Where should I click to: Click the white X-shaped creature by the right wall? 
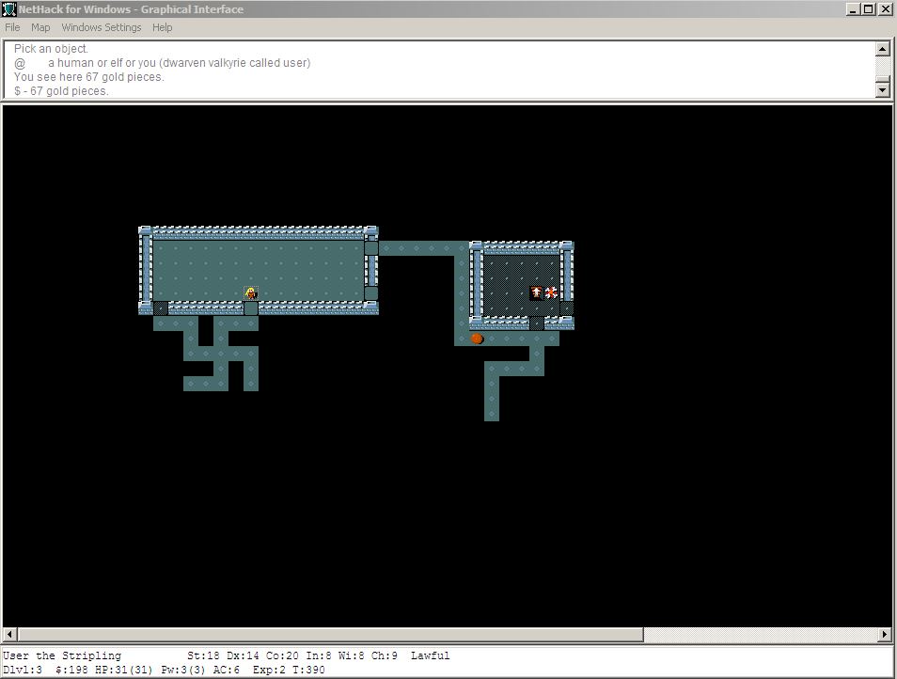(552, 292)
